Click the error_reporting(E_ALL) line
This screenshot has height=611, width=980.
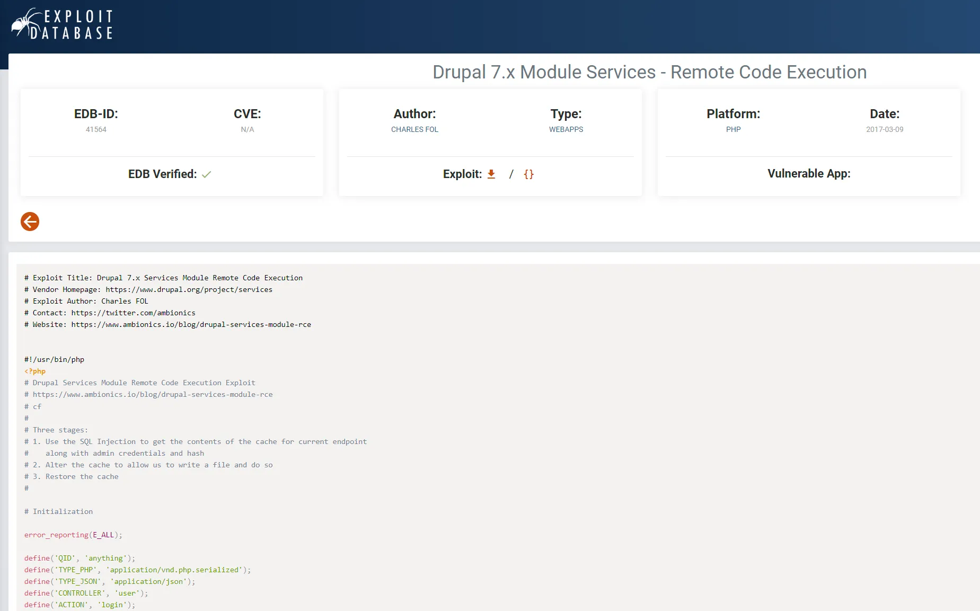73,535
